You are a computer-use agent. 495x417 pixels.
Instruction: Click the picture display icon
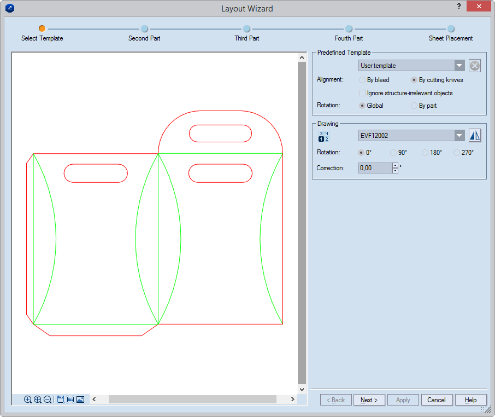[80, 399]
